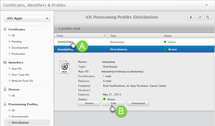Click the Identifiers ID icon
Image resolution: width=215 pixels, height=126 pixels.
pyautogui.click(x=5, y=62)
